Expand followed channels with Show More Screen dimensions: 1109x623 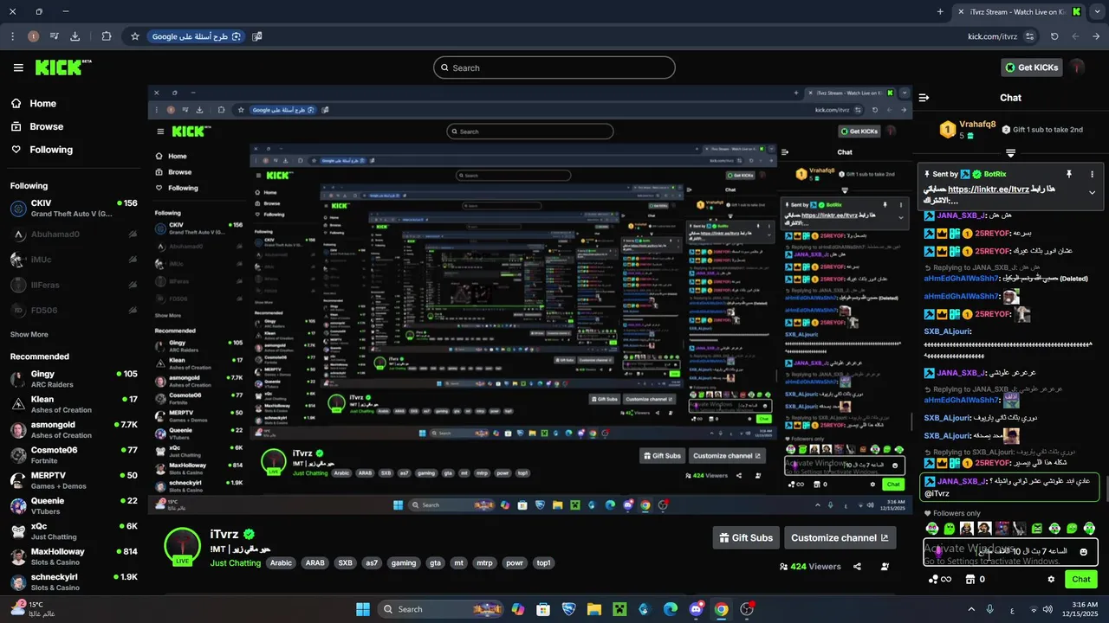29,334
